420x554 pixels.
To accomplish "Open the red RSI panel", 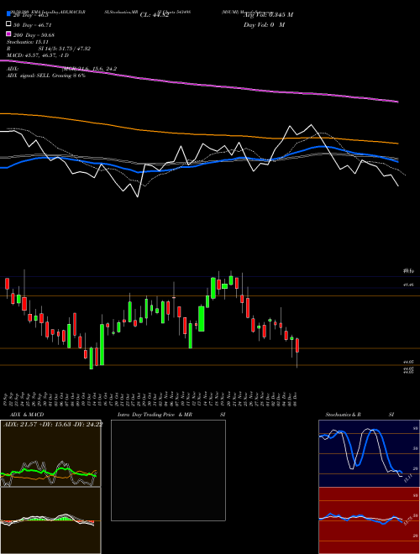I will tap(369, 520).
